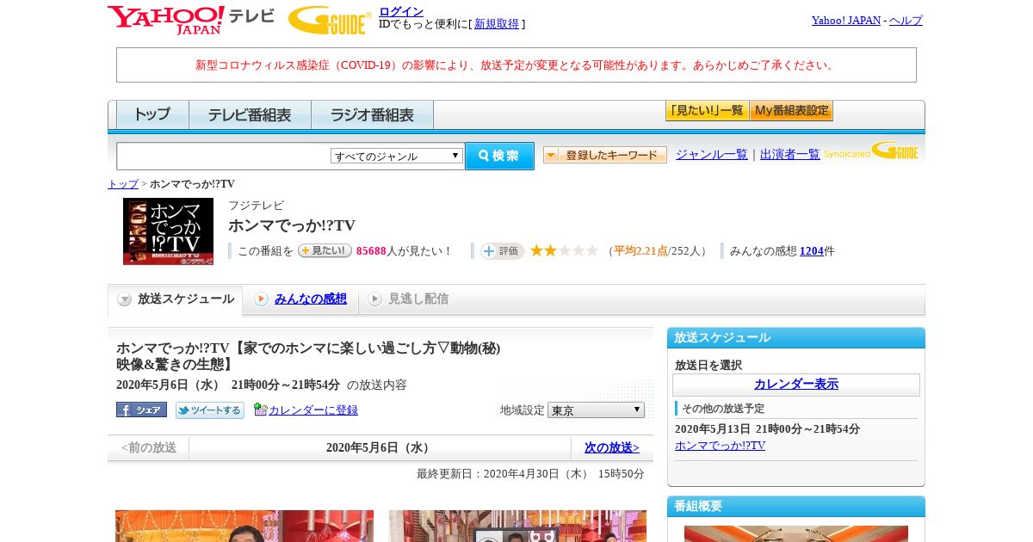Click the ジャンル一覧 link

click(712, 155)
